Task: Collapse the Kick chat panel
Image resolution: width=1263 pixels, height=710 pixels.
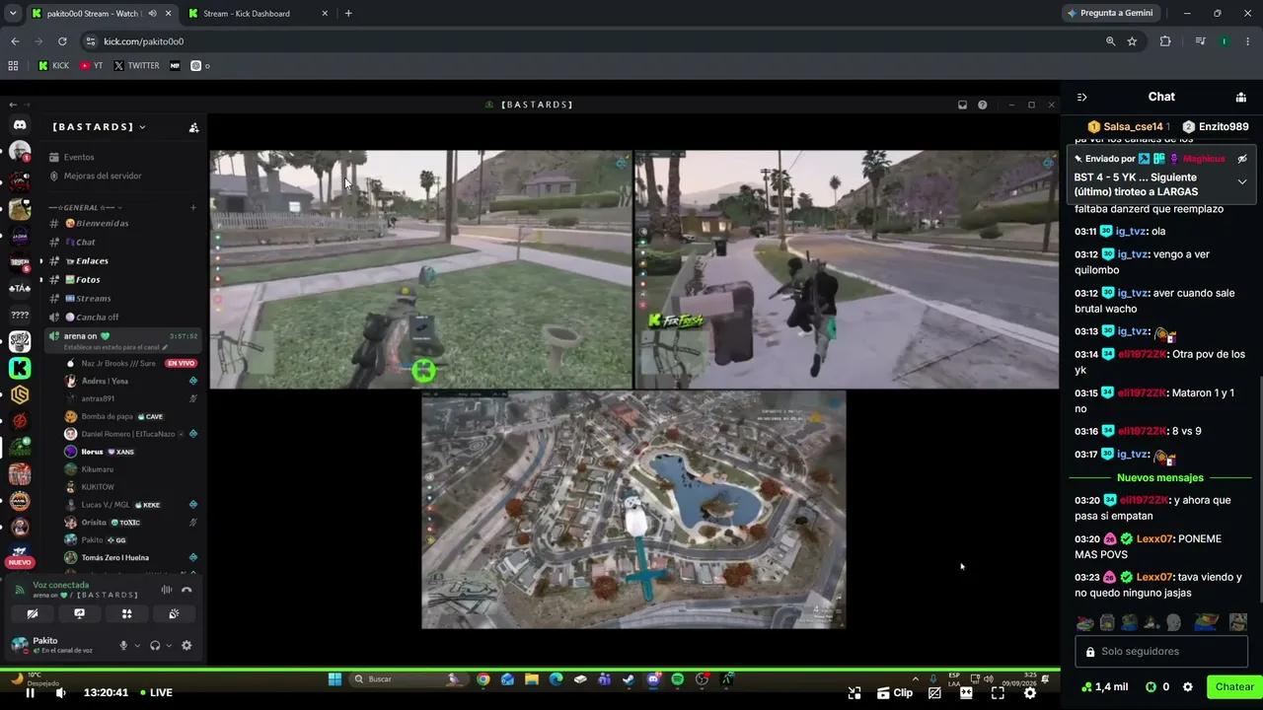Action: point(1081,97)
